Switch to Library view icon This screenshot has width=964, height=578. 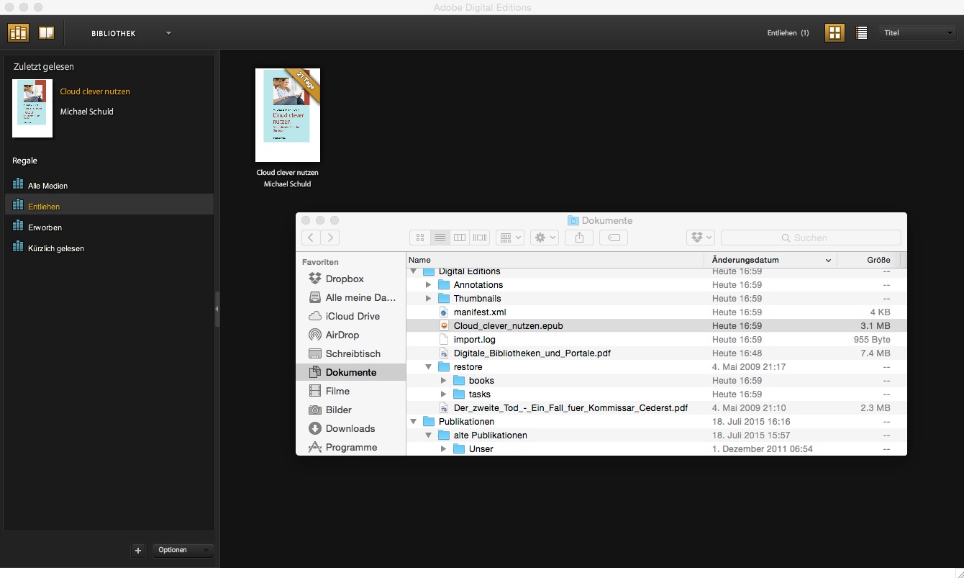click(x=18, y=32)
